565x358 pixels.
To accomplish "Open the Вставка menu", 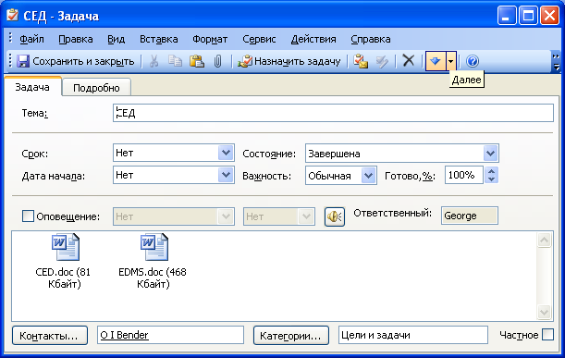I will (x=158, y=39).
